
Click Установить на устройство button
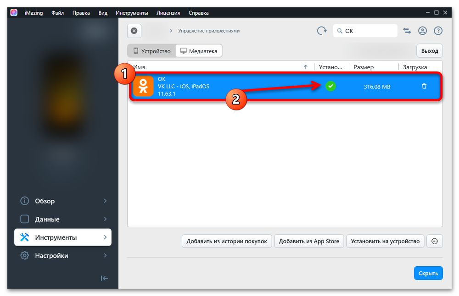pos(385,241)
